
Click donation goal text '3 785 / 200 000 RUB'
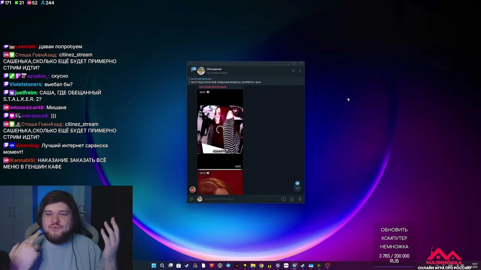394,258
